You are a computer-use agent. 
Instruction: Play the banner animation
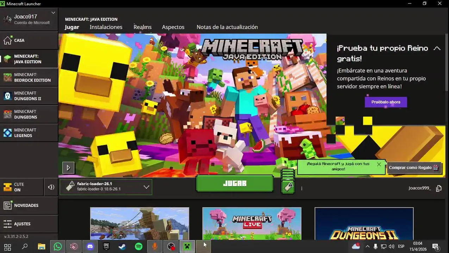click(68, 168)
